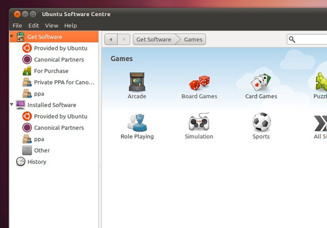Click the search magnifier icon

(x=292, y=39)
